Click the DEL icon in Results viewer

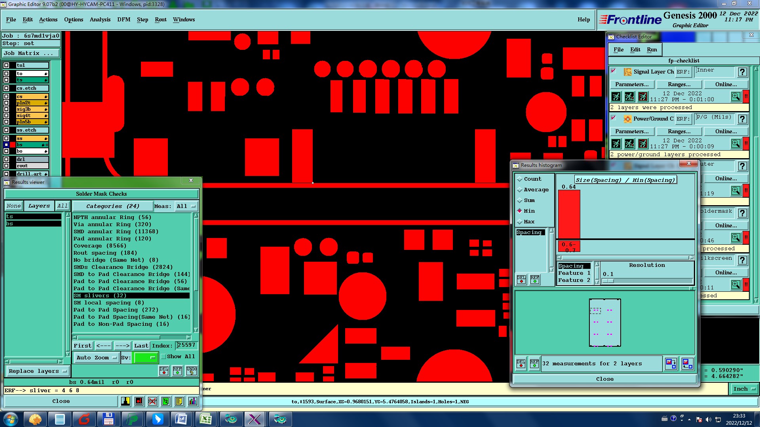[164, 370]
